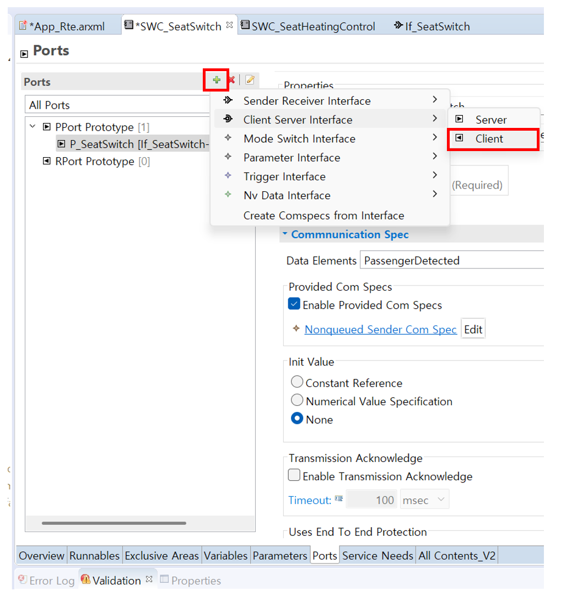This screenshot has width=561, height=596.
Task: Click the red X delete port icon
Action: (x=231, y=80)
